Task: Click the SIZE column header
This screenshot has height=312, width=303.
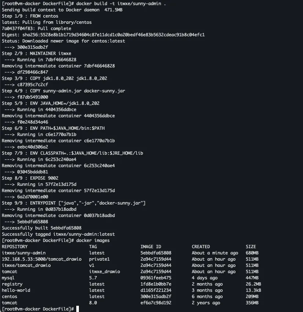Action: point(251,247)
